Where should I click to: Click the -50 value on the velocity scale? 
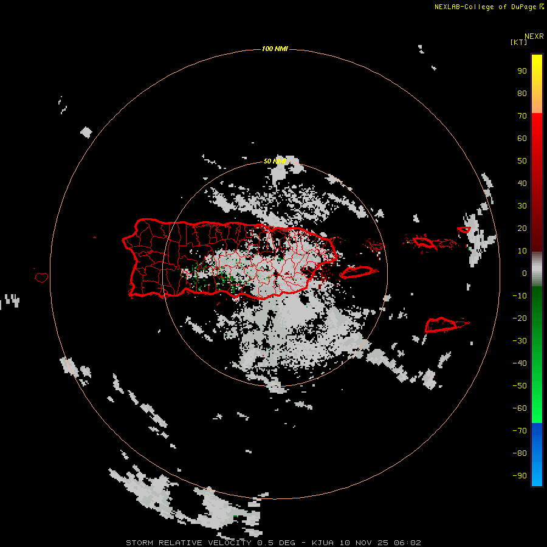pos(520,386)
